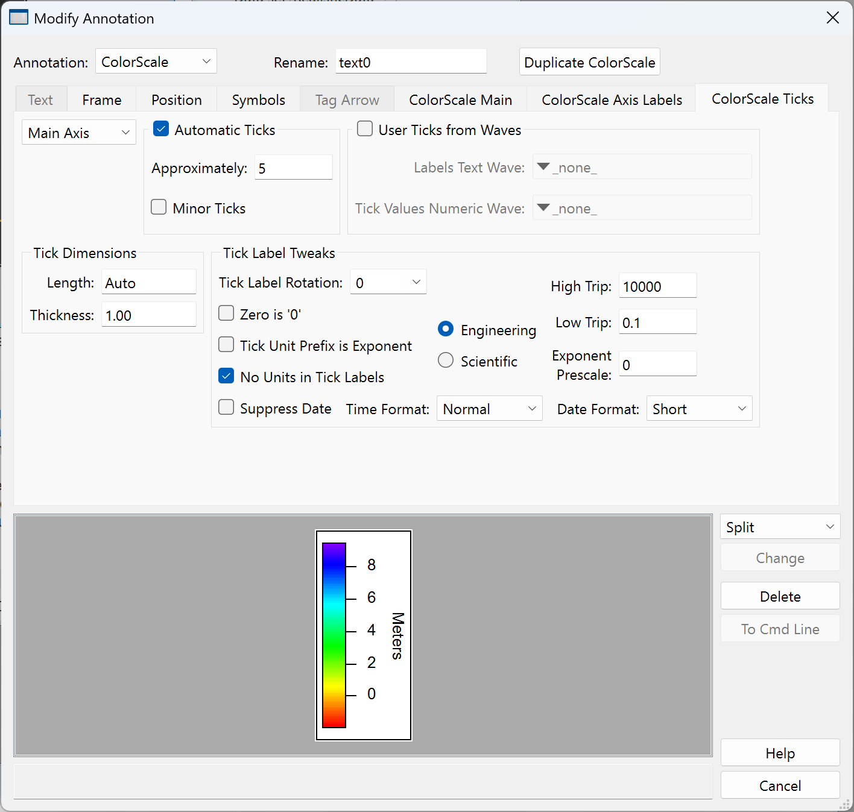Open the Main Axis dropdown
This screenshot has width=854, height=812.
tap(78, 133)
